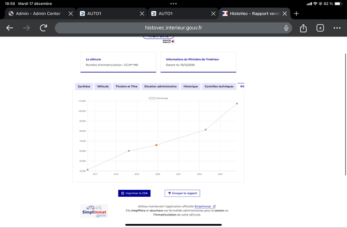Image resolution: width=347 pixels, height=228 pixels.
Task: Close the Admin - Admin Center tab
Action: point(71,14)
